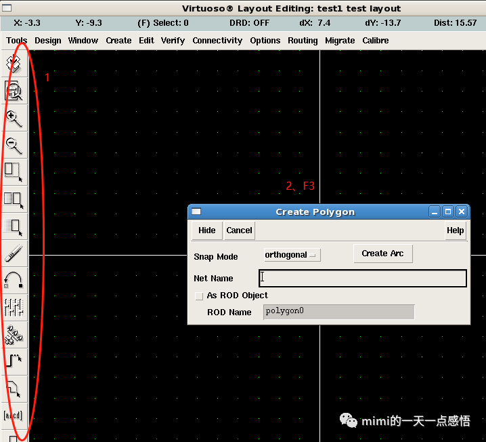Open the Tools menu

[x=16, y=41]
